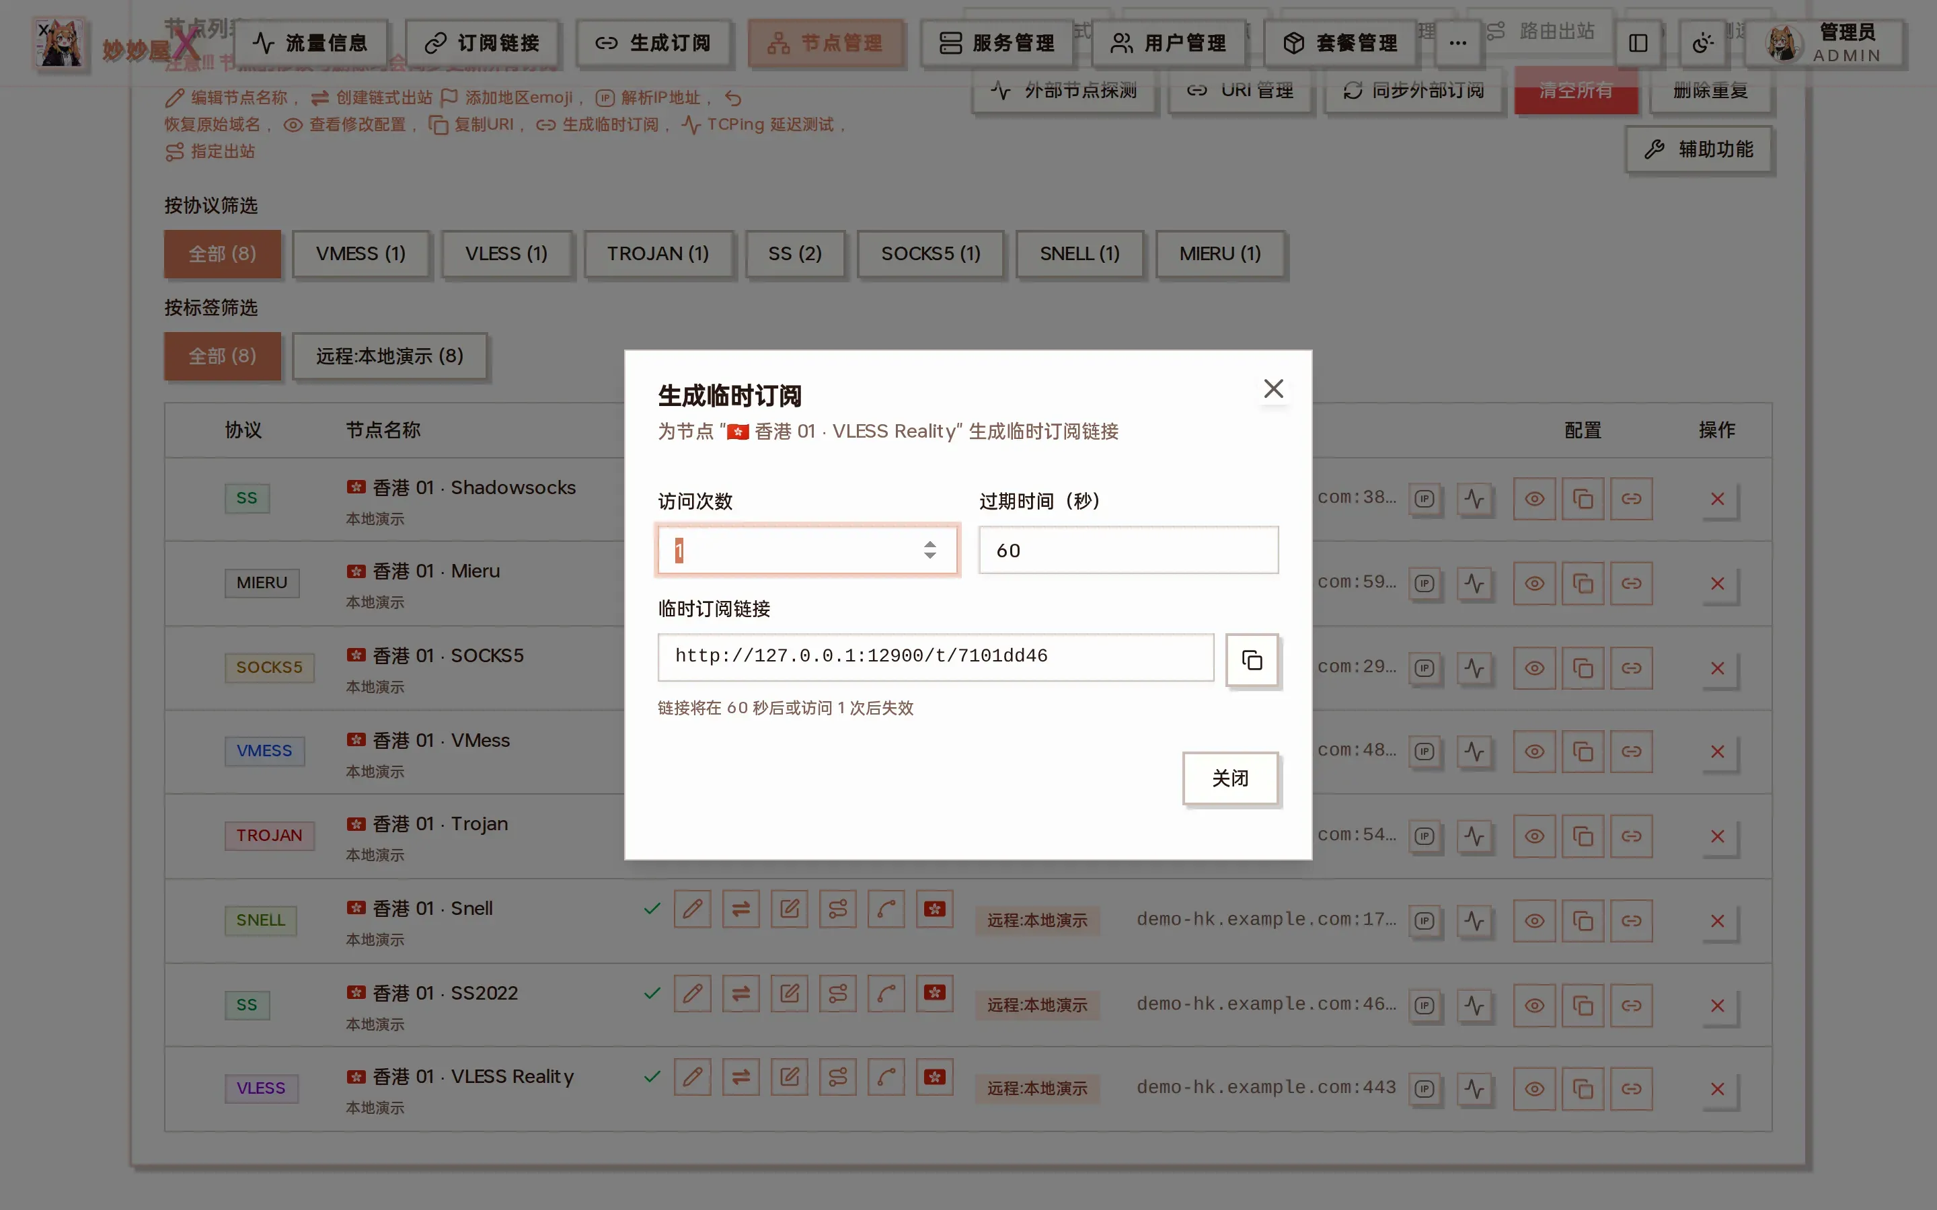Click the 关闭 button in dialog

[1230, 778]
